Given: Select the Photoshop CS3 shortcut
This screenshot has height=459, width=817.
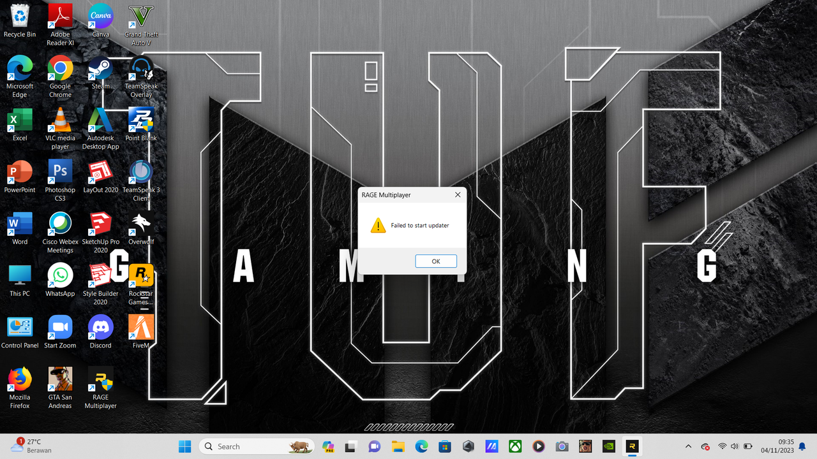Looking at the screenshot, I should coord(60,180).
